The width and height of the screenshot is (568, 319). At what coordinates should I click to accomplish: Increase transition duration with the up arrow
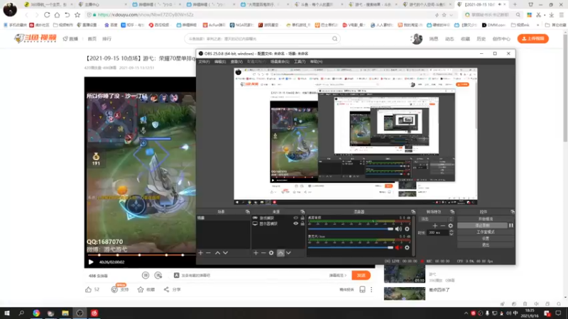[x=452, y=231]
